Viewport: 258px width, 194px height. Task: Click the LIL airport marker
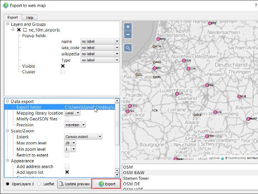(137, 75)
